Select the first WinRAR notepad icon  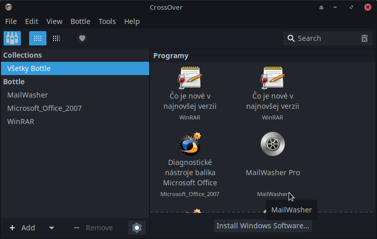tap(190, 78)
